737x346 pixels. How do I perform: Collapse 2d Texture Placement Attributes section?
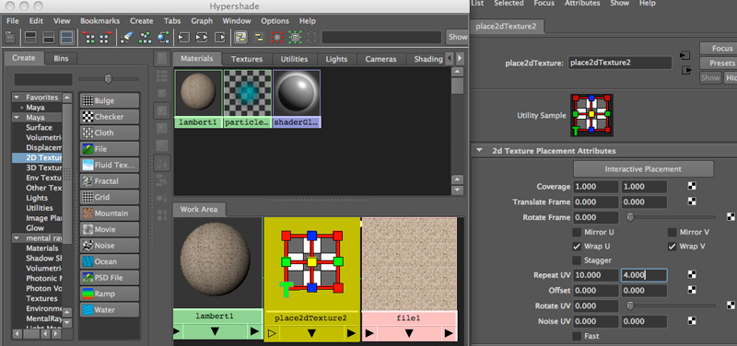[x=479, y=151]
